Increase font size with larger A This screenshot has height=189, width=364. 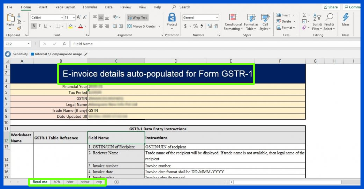point(79,17)
